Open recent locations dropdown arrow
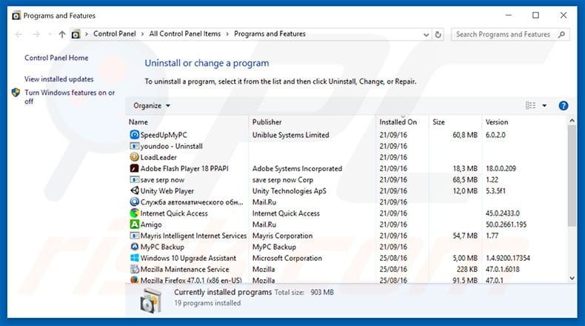This screenshot has height=326, width=585. coord(50,34)
